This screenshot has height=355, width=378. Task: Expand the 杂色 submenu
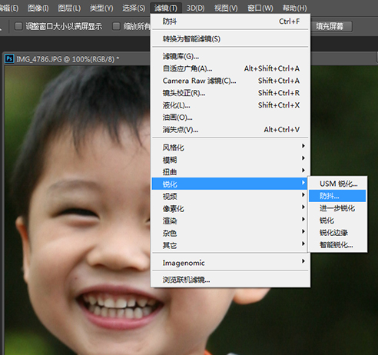(230, 233)
